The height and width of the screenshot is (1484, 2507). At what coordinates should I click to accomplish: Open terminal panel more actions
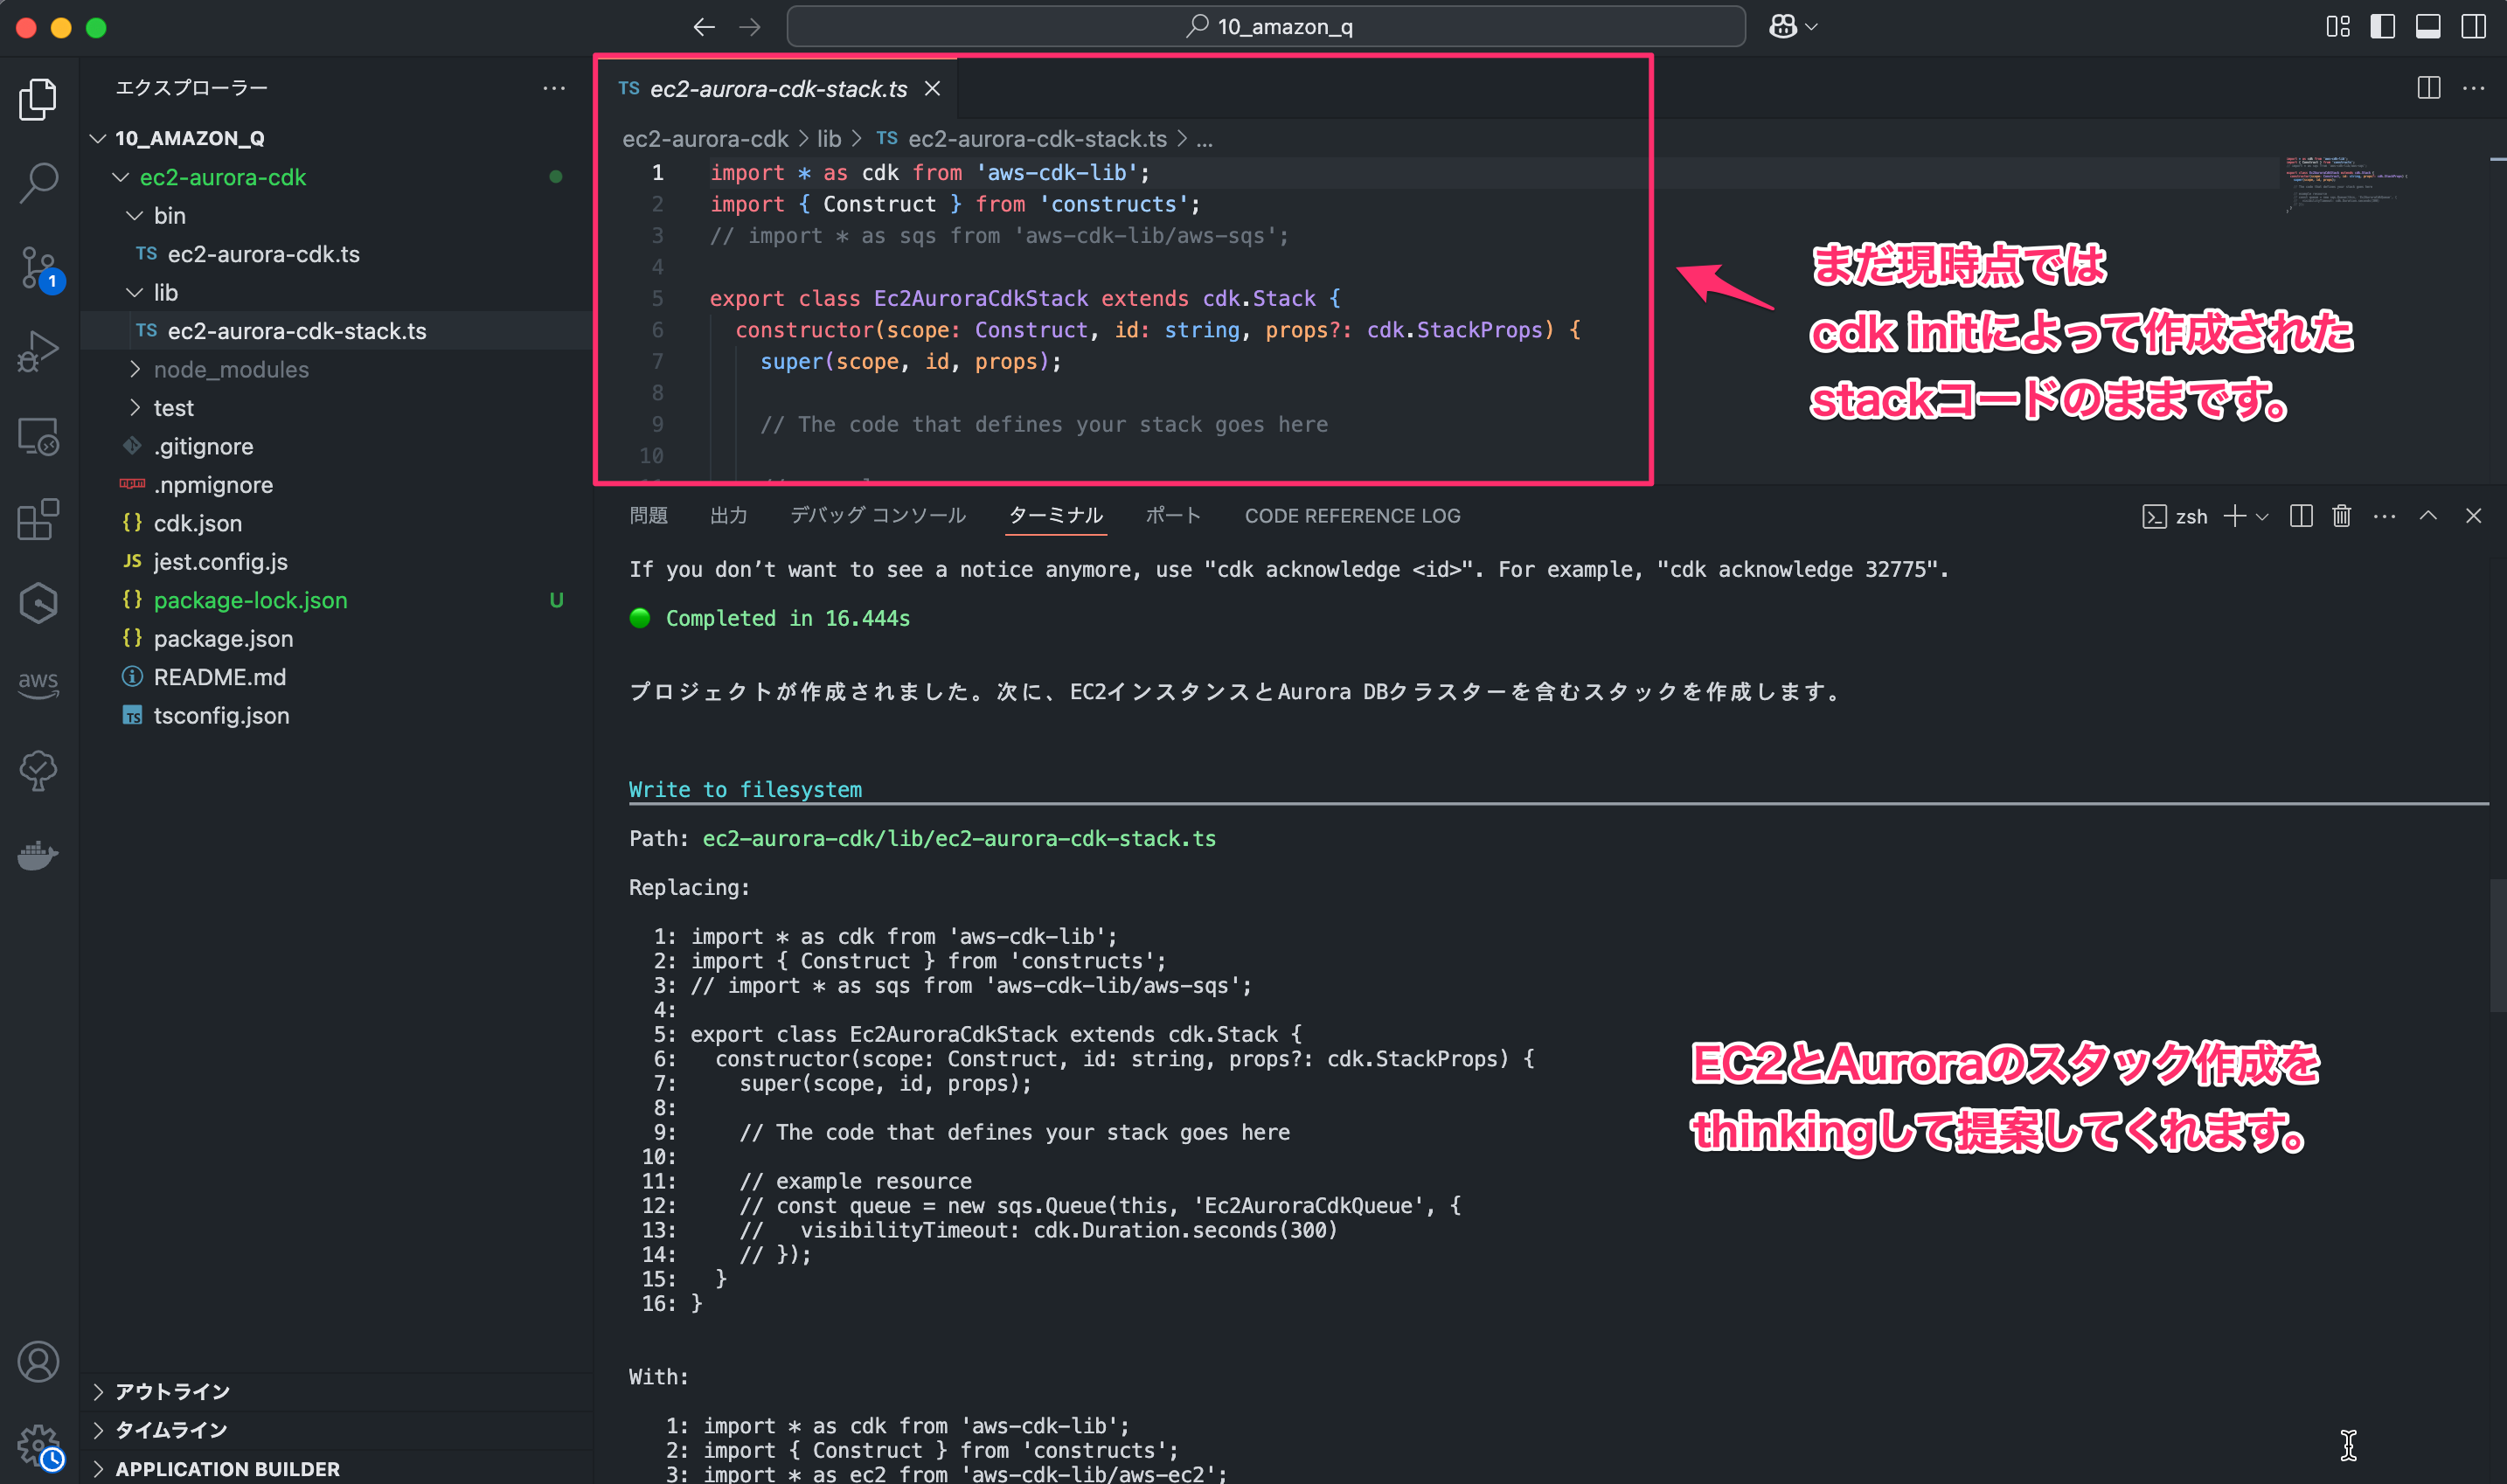click(2384, 516)
